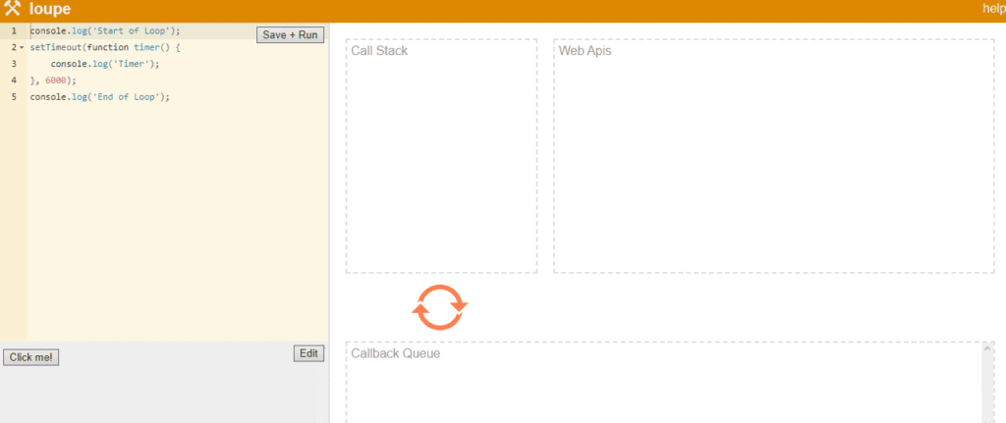This screenshot has height=423, width=1006.
Task: Click the orange event loop spinner icon
Action: [439, 307]
